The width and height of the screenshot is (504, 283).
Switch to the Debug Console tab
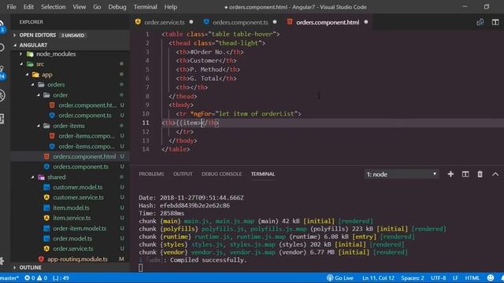[x=221, y=174]
